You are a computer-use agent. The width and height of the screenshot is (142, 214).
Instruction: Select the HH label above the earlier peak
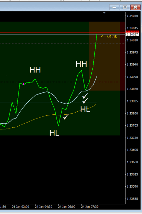point(35,70)
